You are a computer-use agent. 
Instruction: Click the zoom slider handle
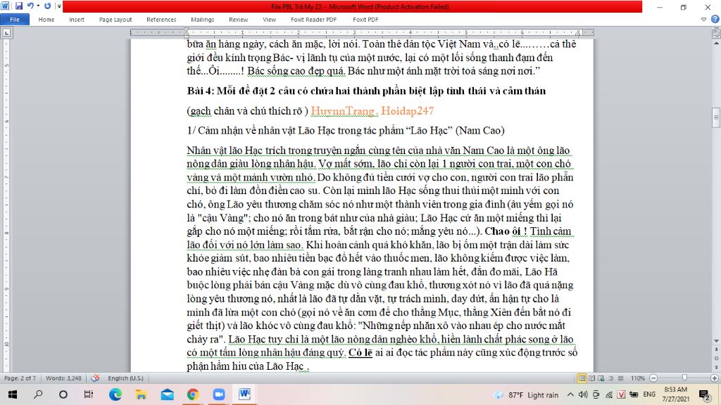pos(684,378)
